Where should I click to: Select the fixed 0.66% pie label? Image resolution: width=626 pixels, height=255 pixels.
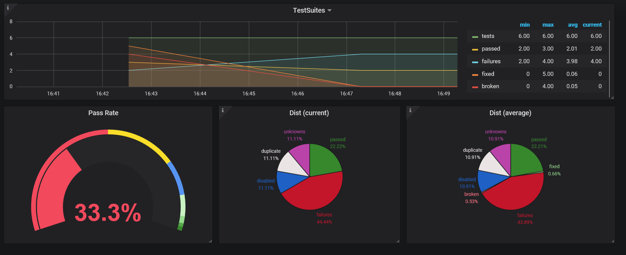point(554,170)
